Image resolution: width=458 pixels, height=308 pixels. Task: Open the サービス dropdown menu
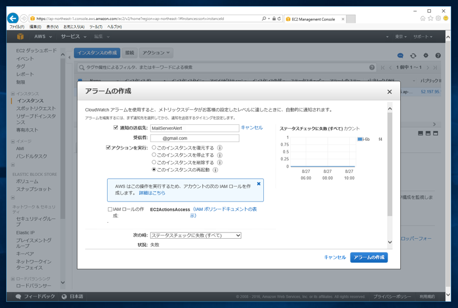(74, 37)
